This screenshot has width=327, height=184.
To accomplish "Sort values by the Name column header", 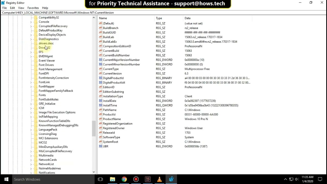I will tap(126, 18).
